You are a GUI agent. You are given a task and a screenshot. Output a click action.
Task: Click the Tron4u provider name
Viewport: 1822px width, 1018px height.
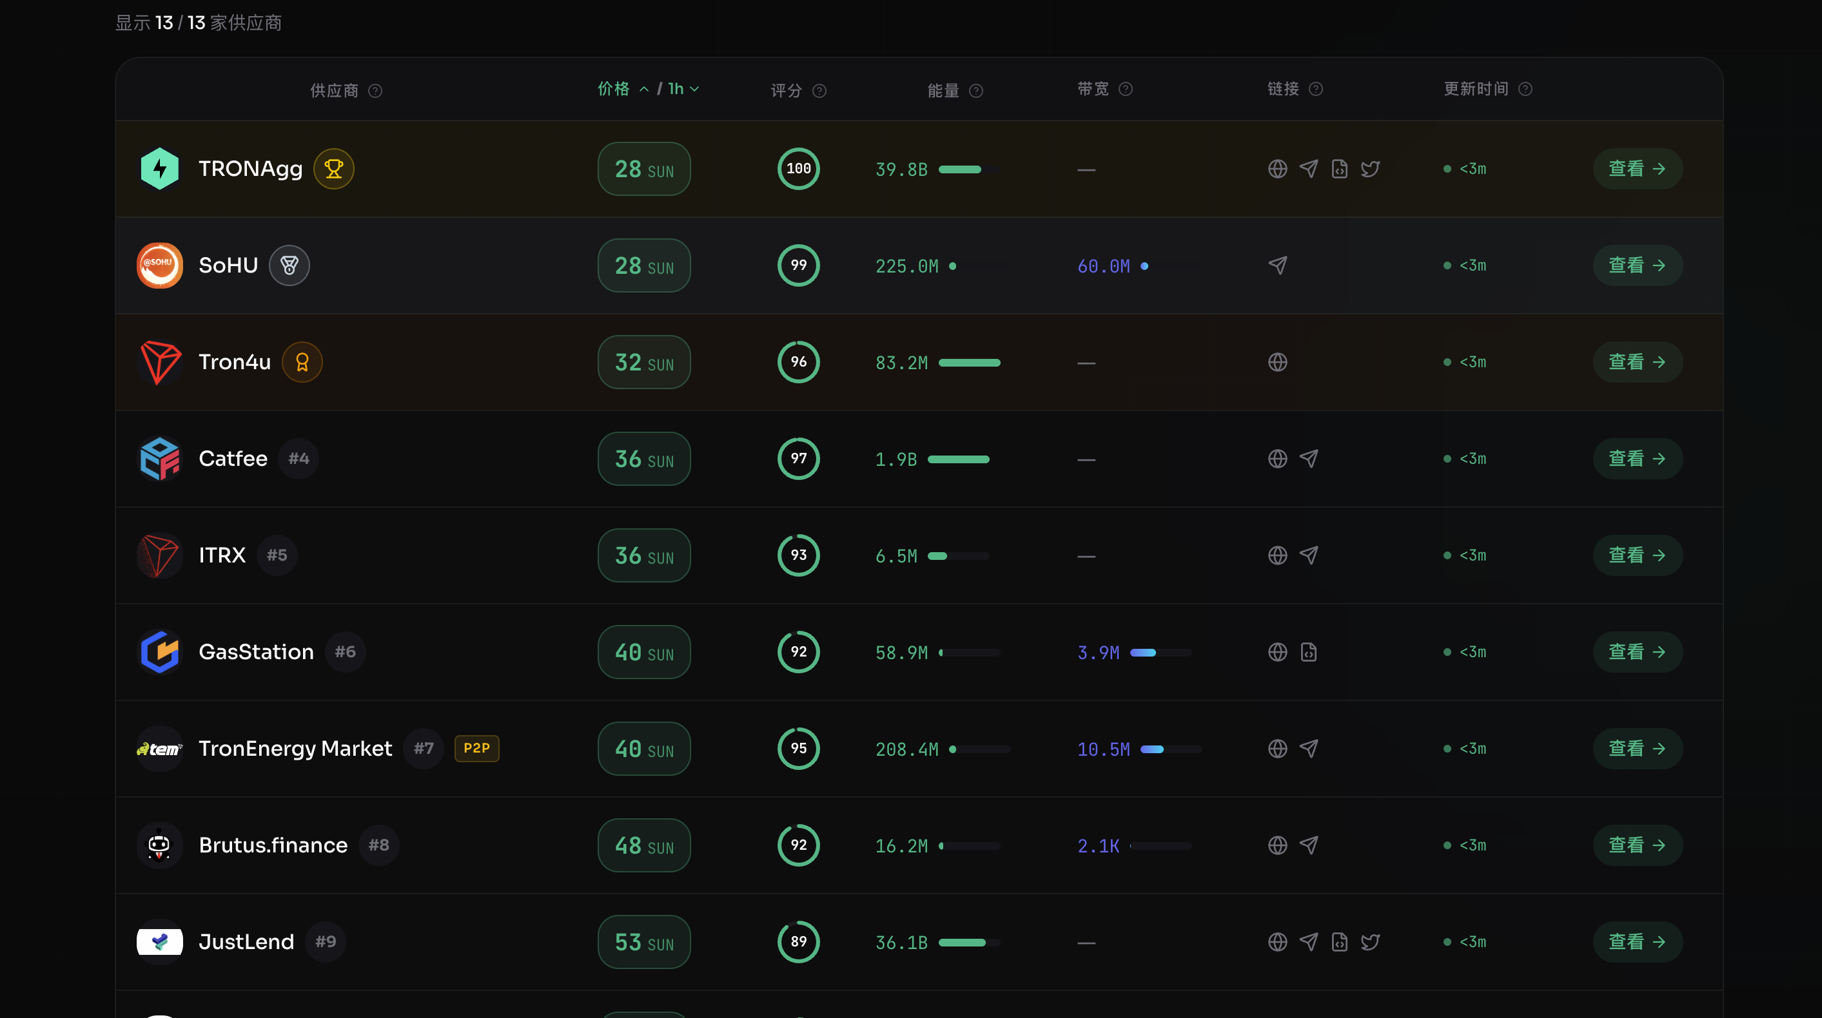tap(235, 362)
